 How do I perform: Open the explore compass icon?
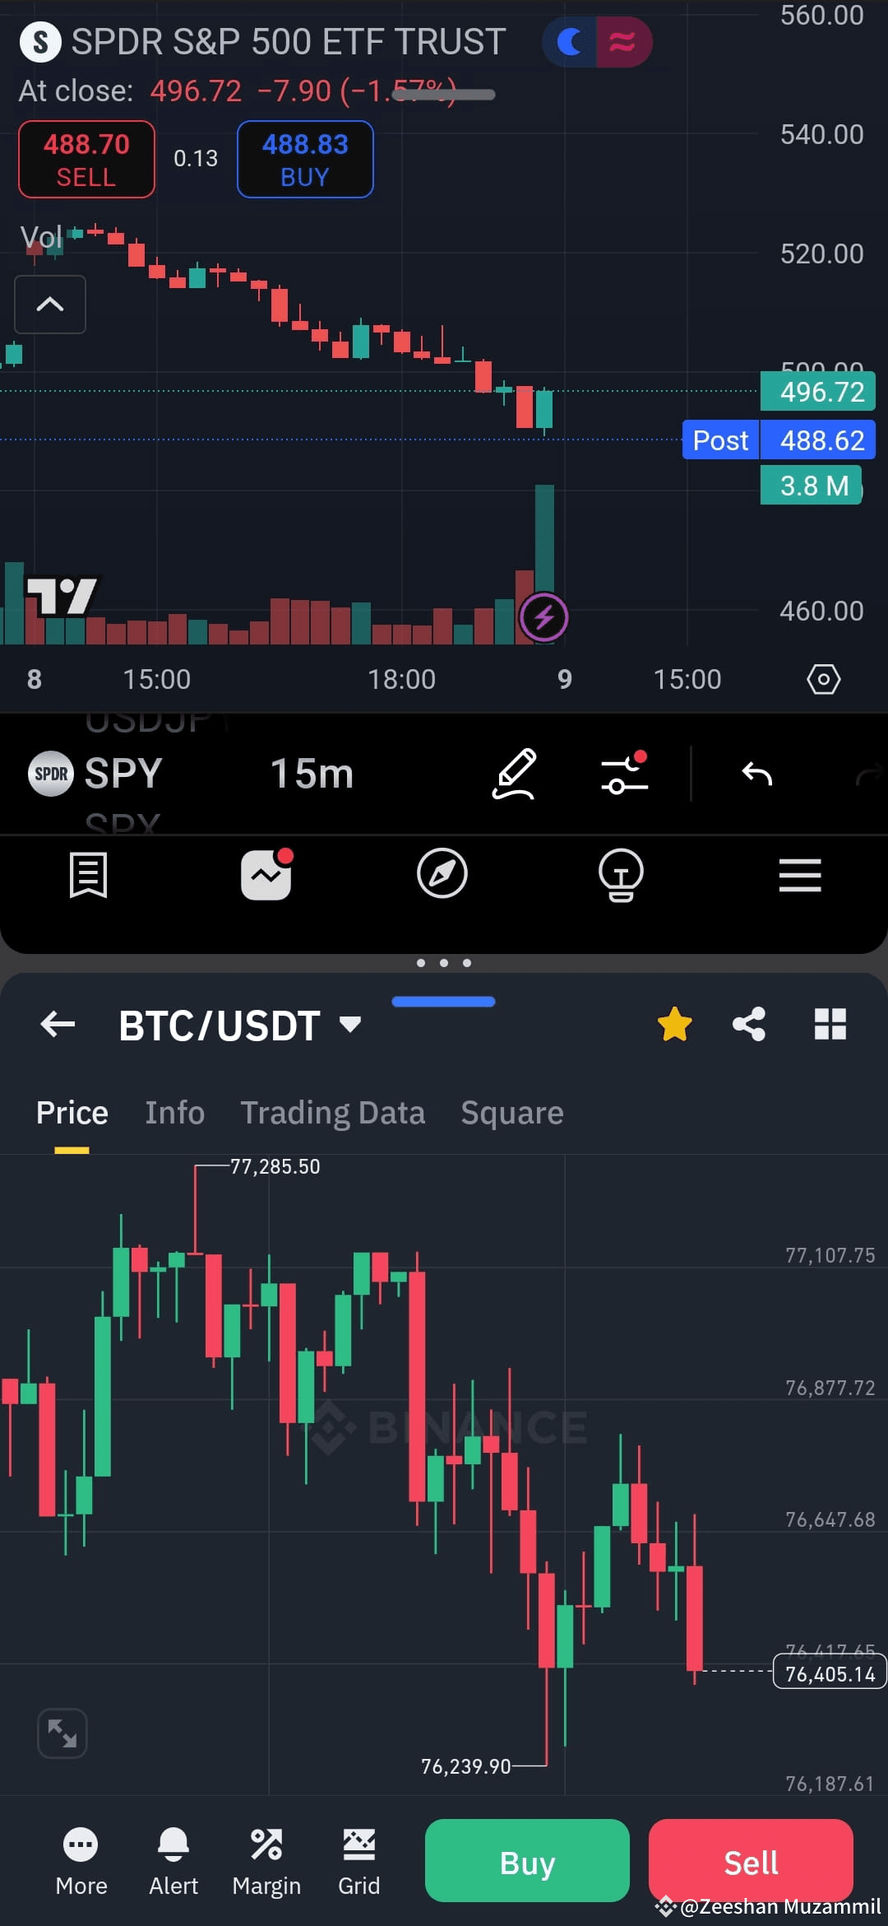[x=442, y=873]
